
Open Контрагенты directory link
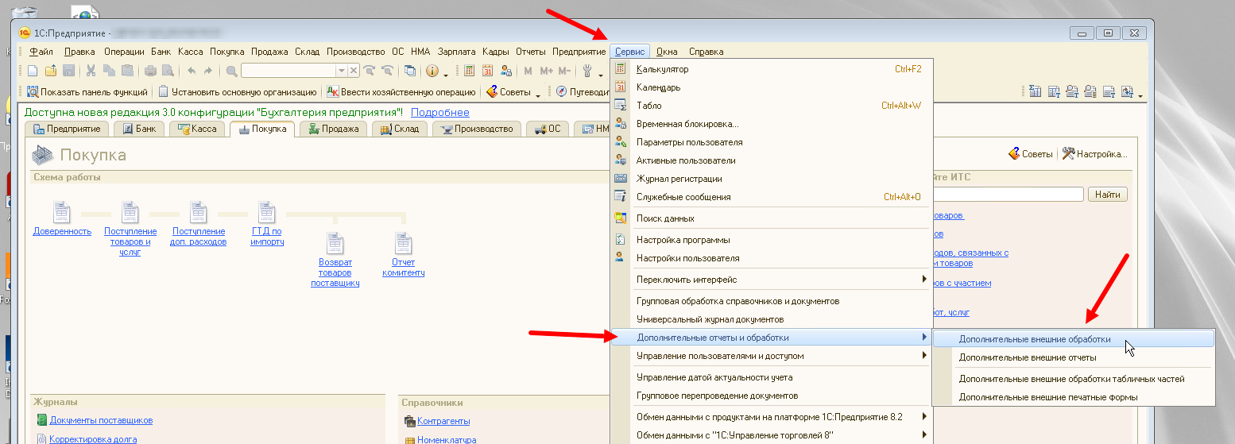(x=443, y=421)
